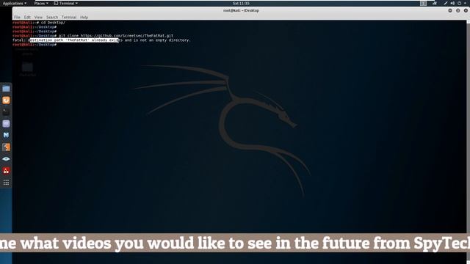Open the Search menu of the terminal
Screen dimensions: 470x264
click(x=52, y=18)
